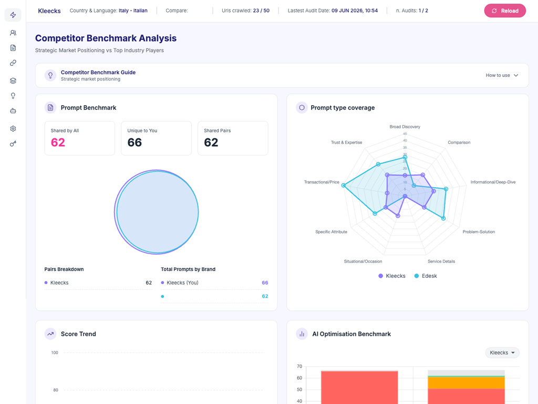Click the orange segment of second bar
This screenshot has height=404, width=538.
[x=467, y=383]
